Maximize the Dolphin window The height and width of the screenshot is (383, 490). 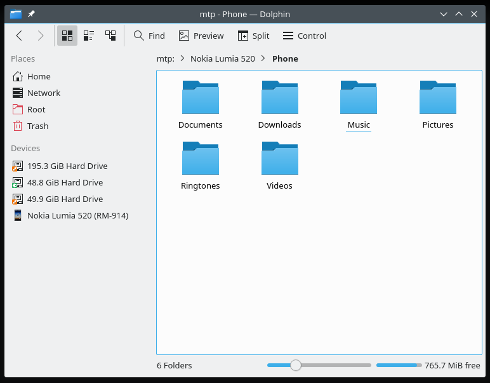point(459,14)
